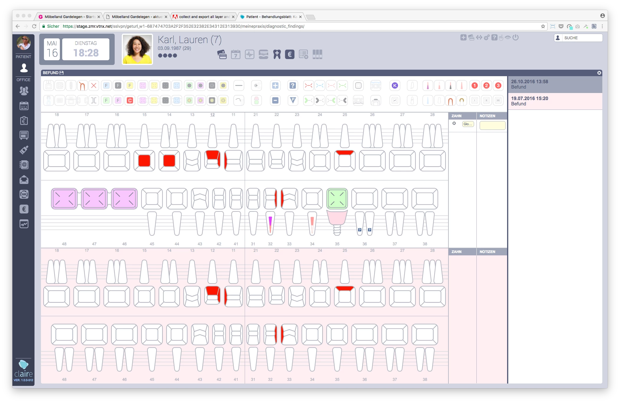Click the SUCHE search field

tap(582, 38)
